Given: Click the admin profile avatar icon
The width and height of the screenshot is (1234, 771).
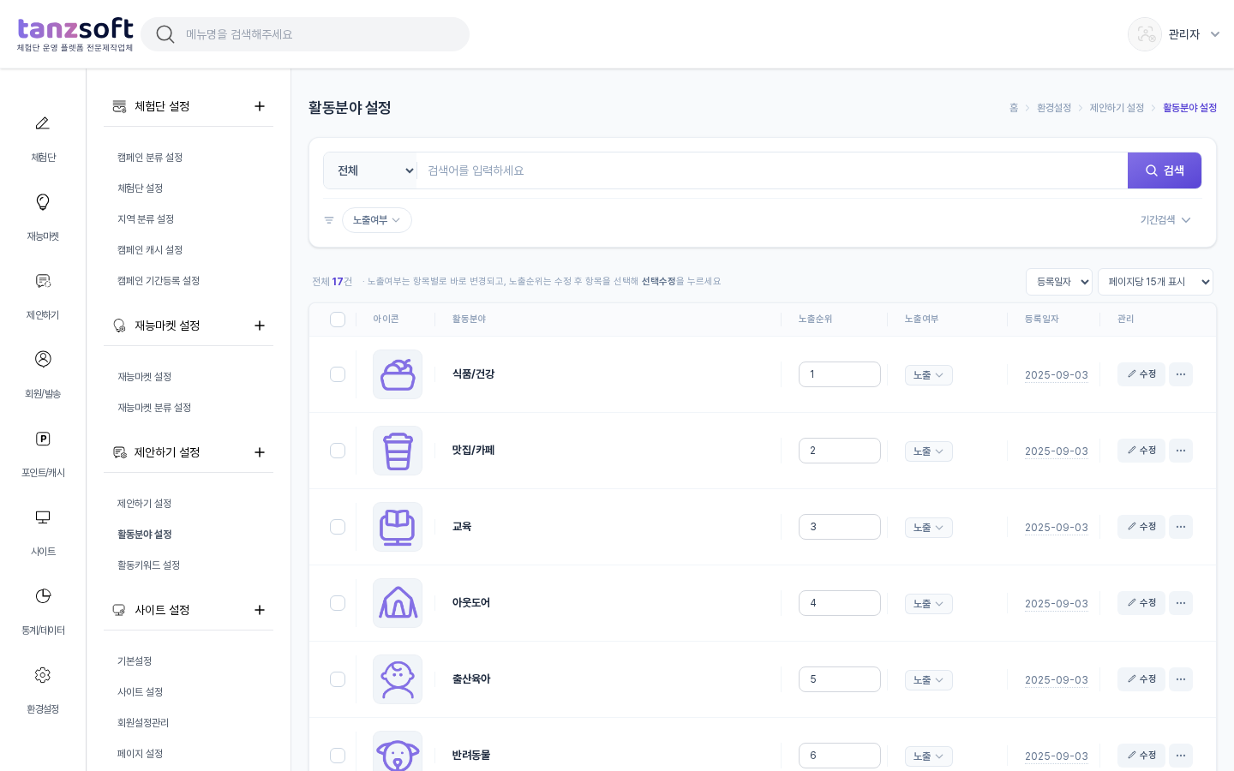Looking at the screenshot, I should click(x=1145, y=34).
